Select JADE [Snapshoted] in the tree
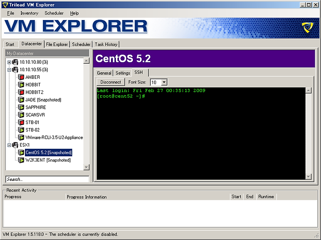Image resolution: width=321 pixels, height=240 pixels. (x=43, y=100)
